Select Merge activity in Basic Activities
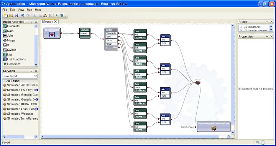 [x=9, y=41]
